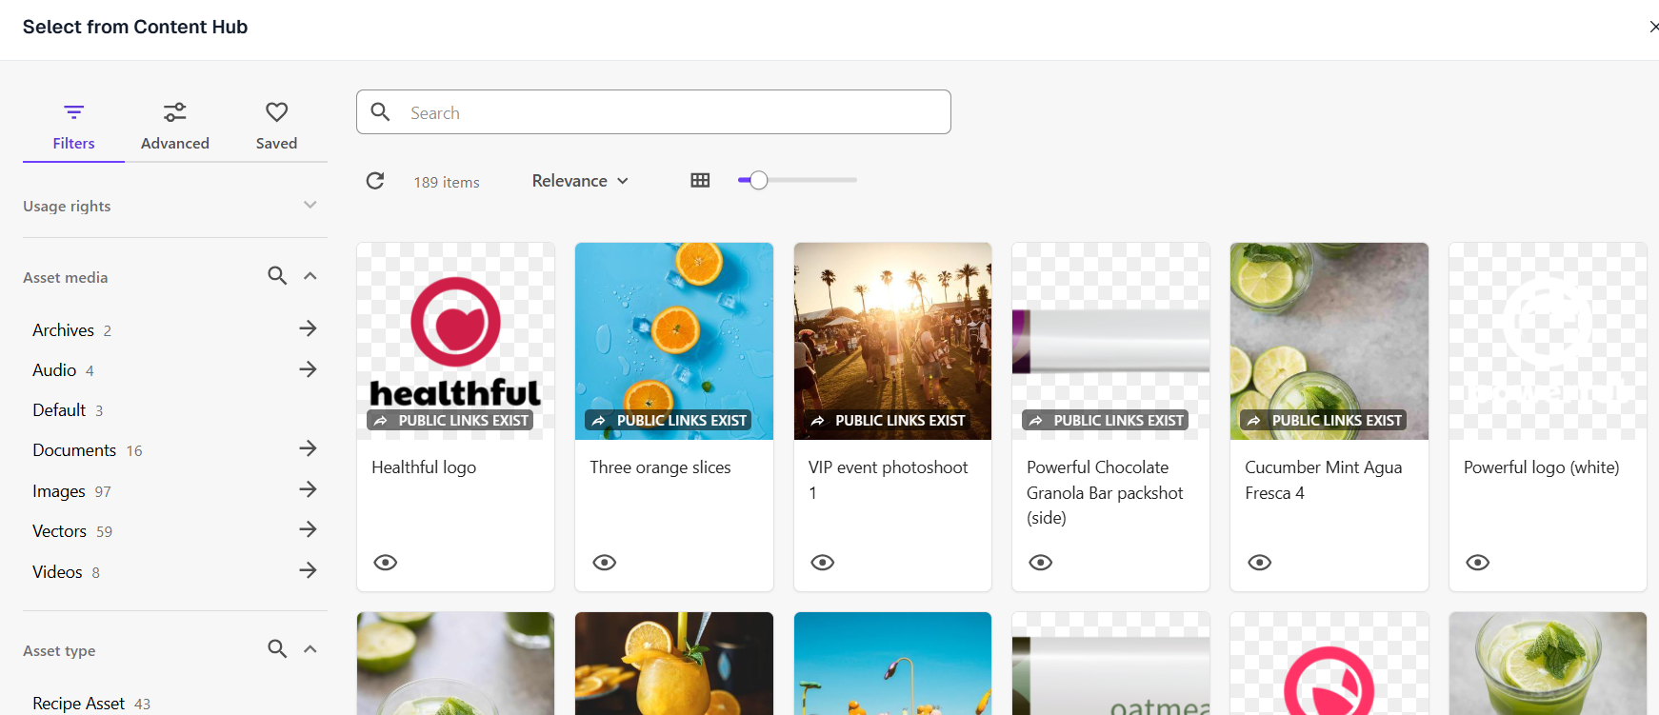Viewport: 1659px width, 715px height.
Task: Click into the Search input field
Action: pos(653,112)
